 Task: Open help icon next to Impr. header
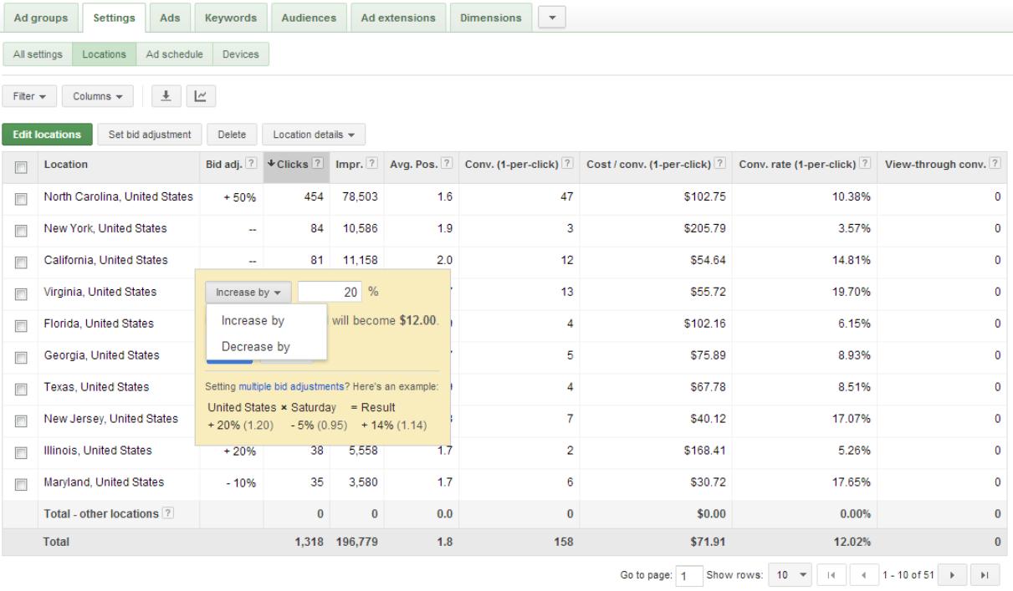point(372,166)
